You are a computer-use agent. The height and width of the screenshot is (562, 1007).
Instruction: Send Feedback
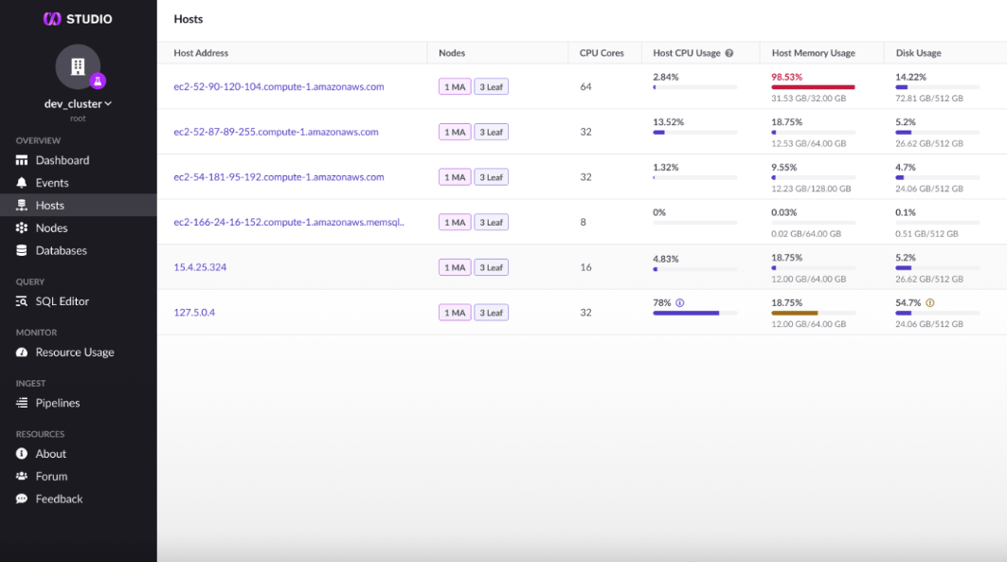point(57,499)
